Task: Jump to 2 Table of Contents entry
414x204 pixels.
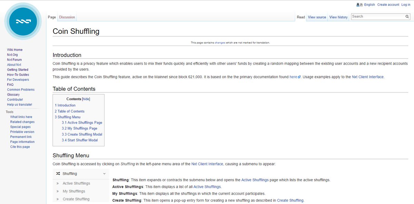Action: pyautogui.click(x=69, y=111)
